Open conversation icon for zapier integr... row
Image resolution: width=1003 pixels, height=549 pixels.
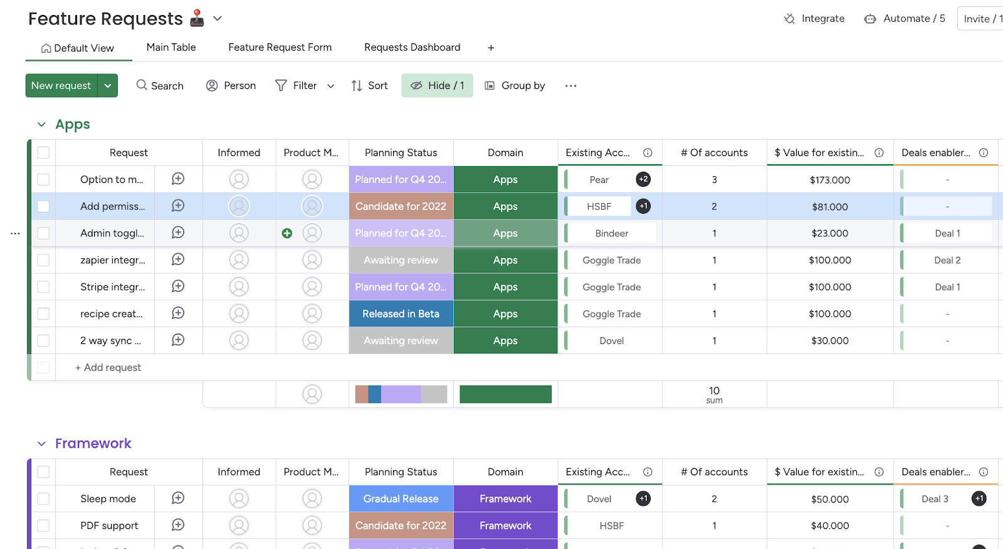pos(178,259)
